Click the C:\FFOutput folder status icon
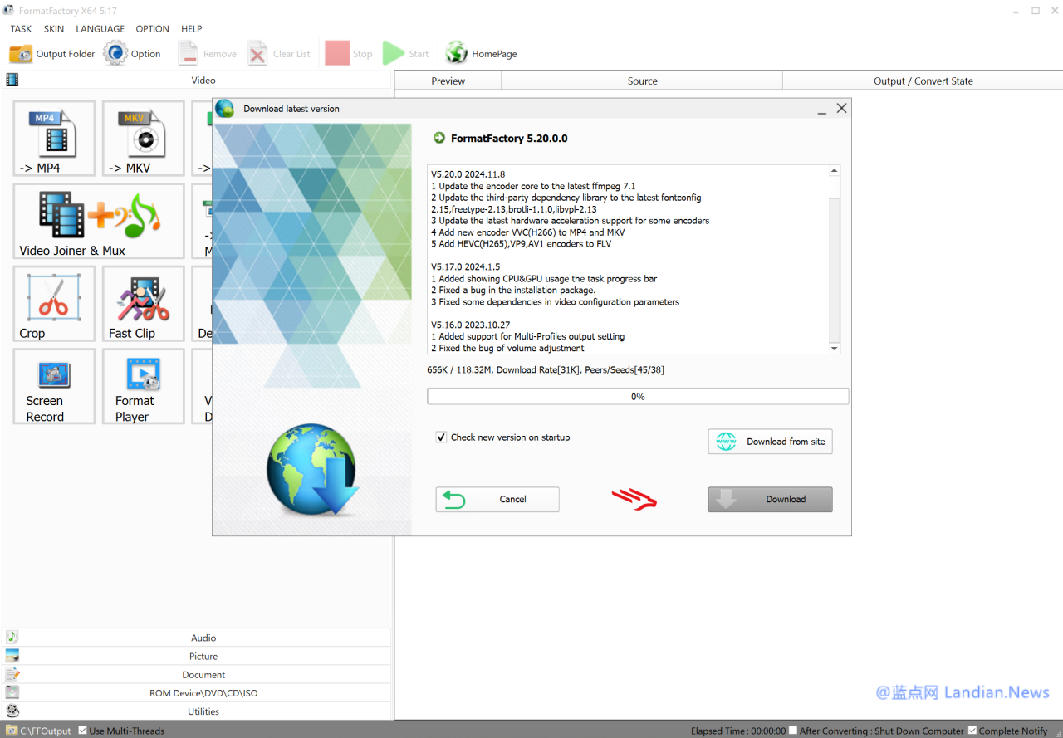Image resolution: width=1063 pixels, height=738 pixels. pyautogui.click(x=12, y=731)
